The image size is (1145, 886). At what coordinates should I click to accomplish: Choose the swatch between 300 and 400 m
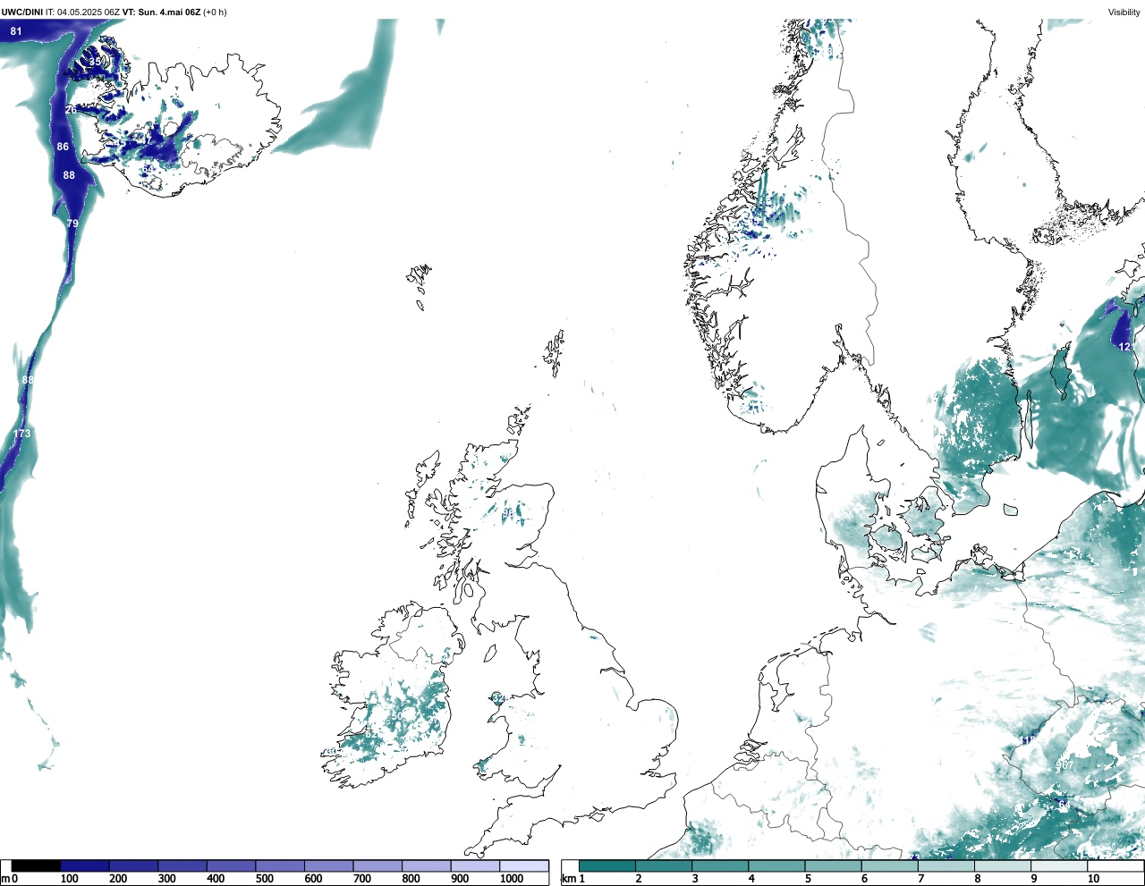182,865
